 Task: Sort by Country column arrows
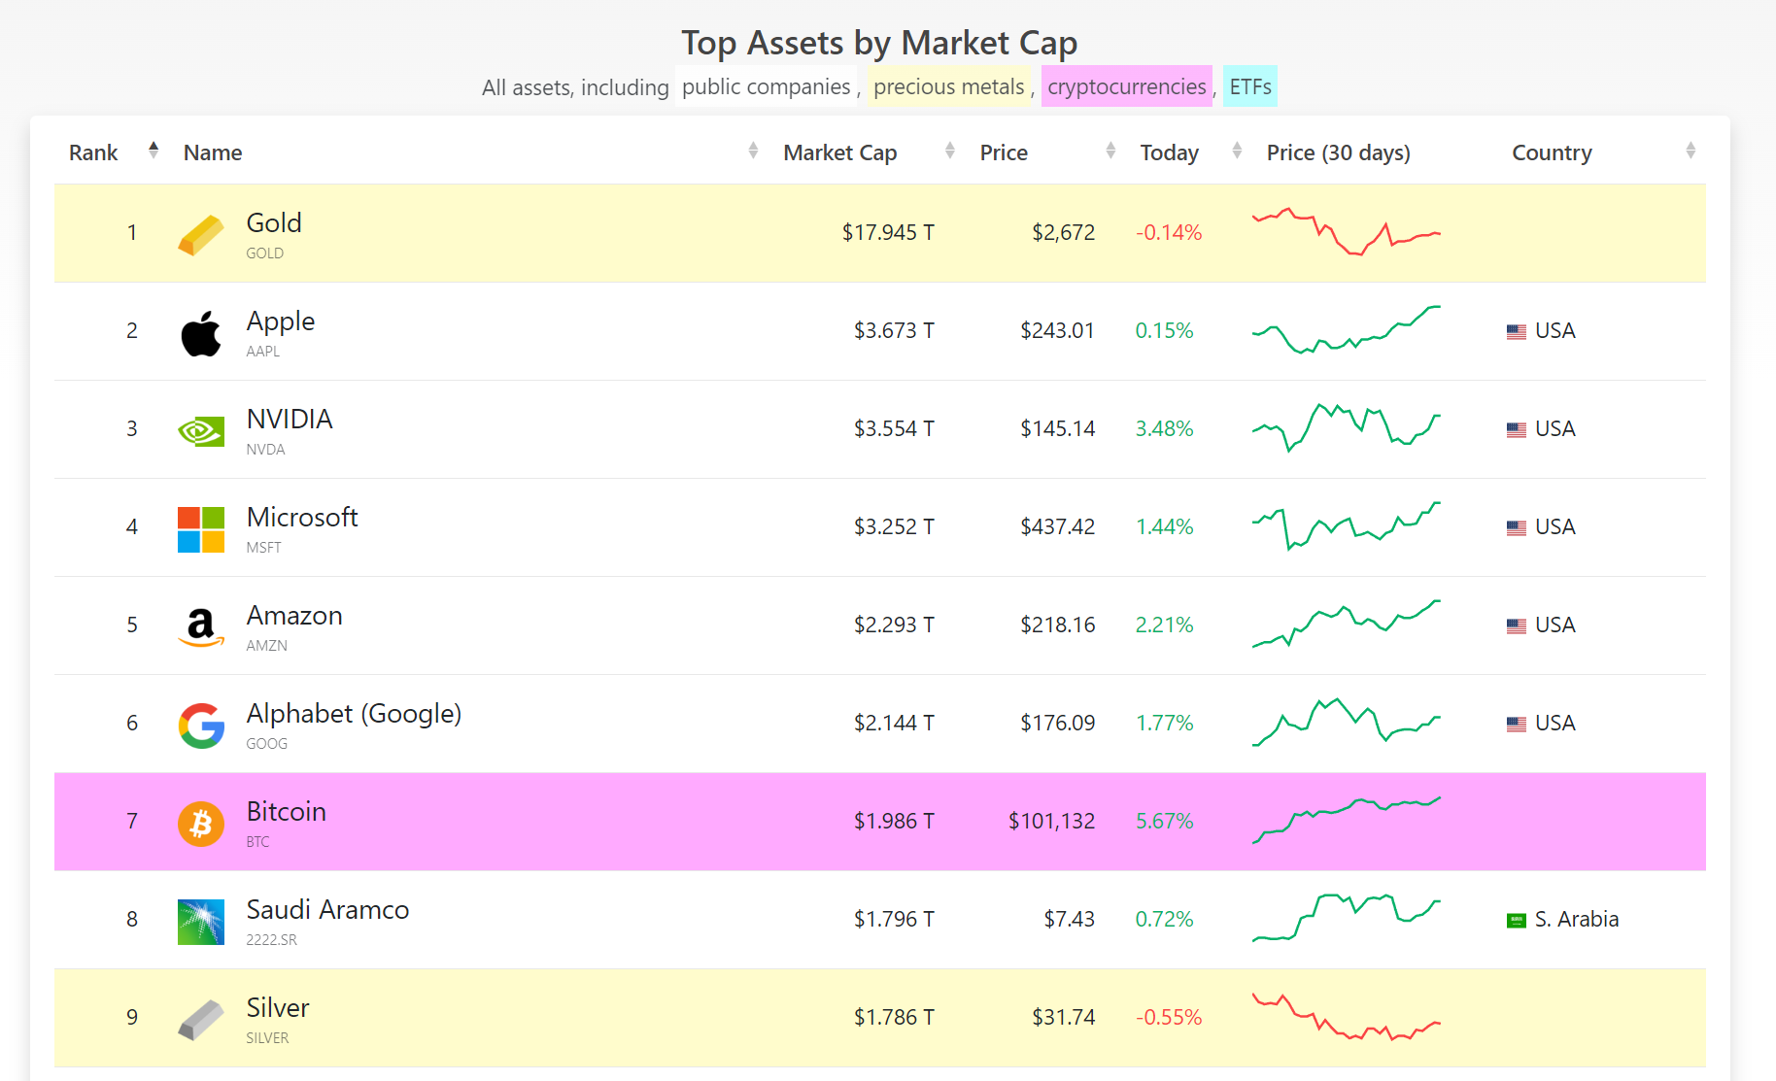point(1691,151)
